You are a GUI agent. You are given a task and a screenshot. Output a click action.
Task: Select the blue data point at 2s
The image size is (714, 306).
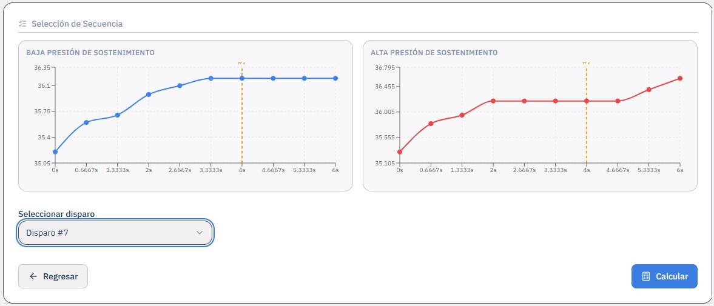(149, 95)
